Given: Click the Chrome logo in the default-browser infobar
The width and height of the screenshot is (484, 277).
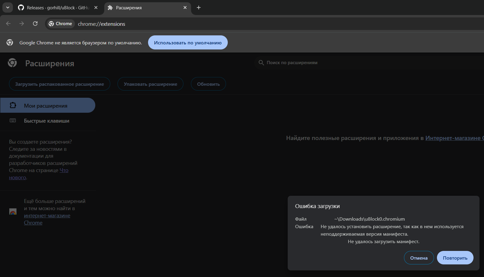Looking at the screenshot, I should [x=10, y=43].
